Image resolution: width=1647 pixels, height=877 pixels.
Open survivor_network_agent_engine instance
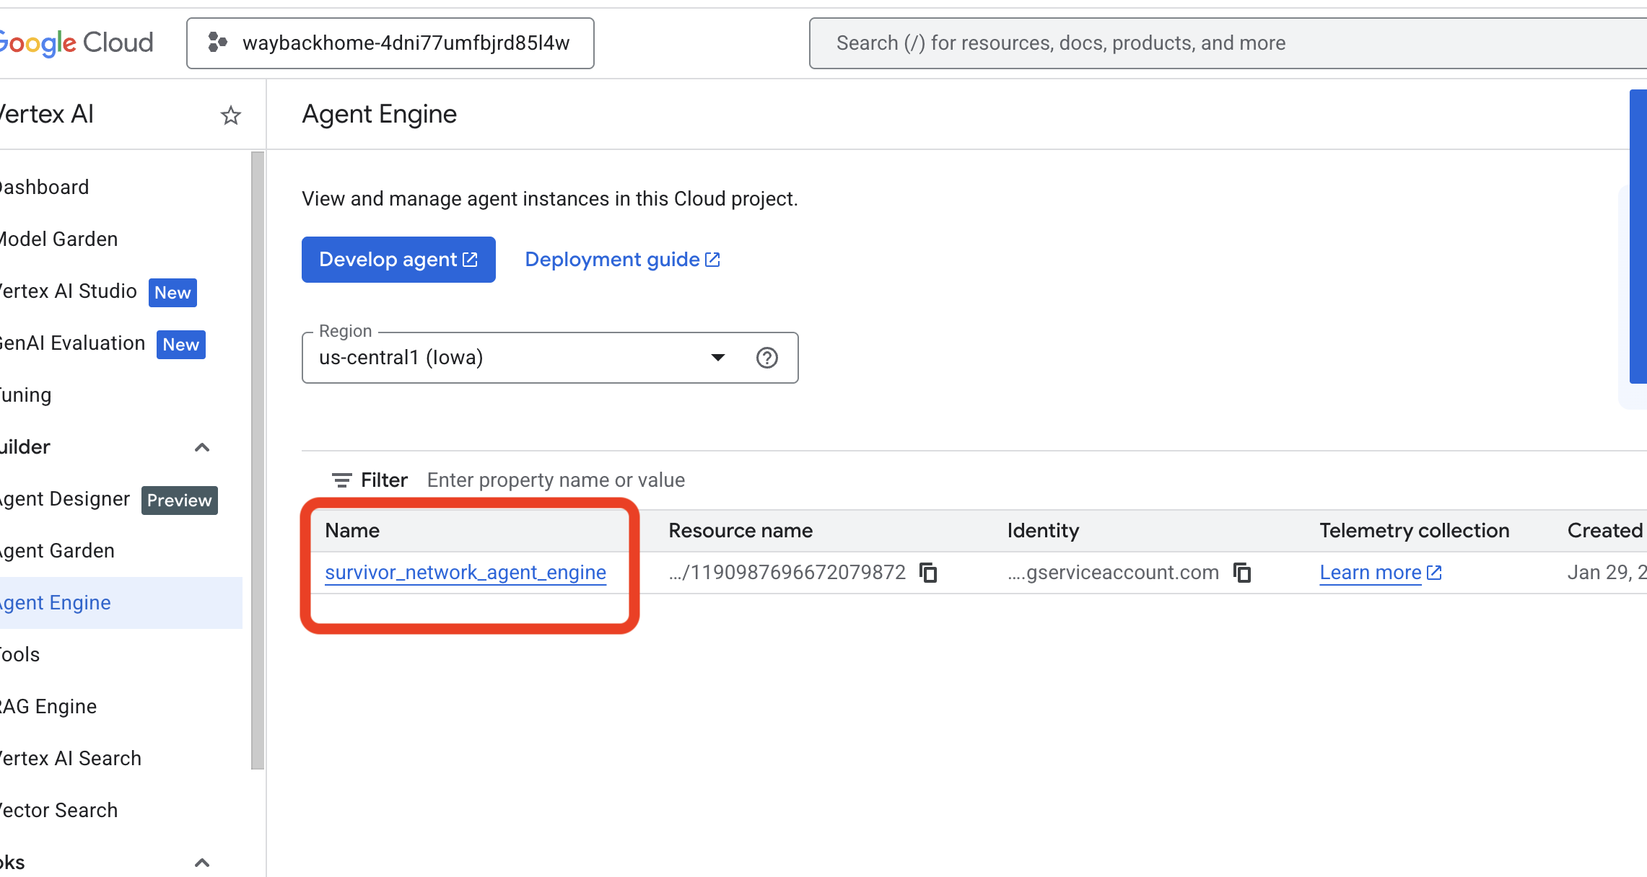(x=465, y=573)
